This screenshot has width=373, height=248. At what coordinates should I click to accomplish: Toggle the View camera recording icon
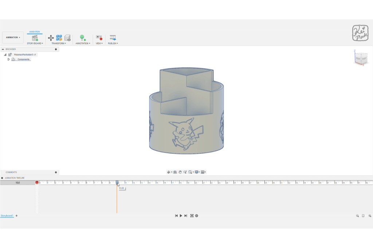point(99,38)
